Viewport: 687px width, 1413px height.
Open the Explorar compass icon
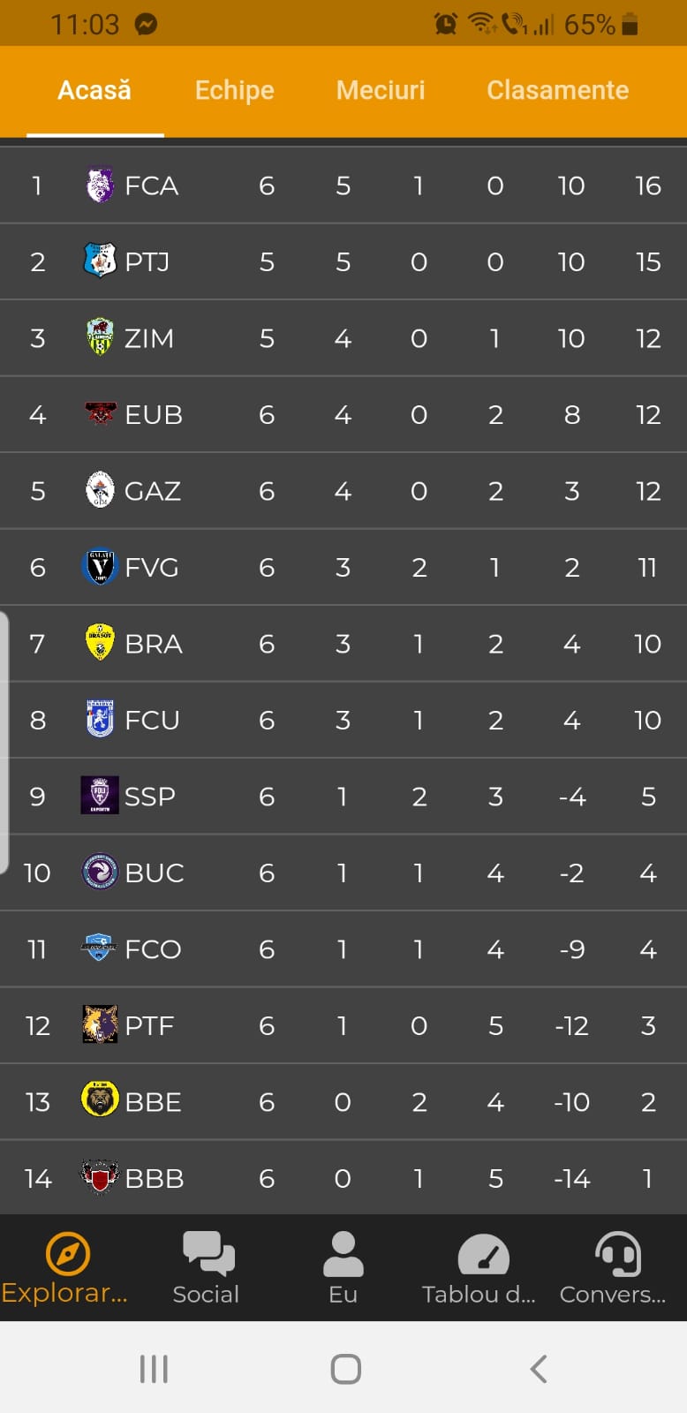pyautogui.click(x=67, y=1253)
